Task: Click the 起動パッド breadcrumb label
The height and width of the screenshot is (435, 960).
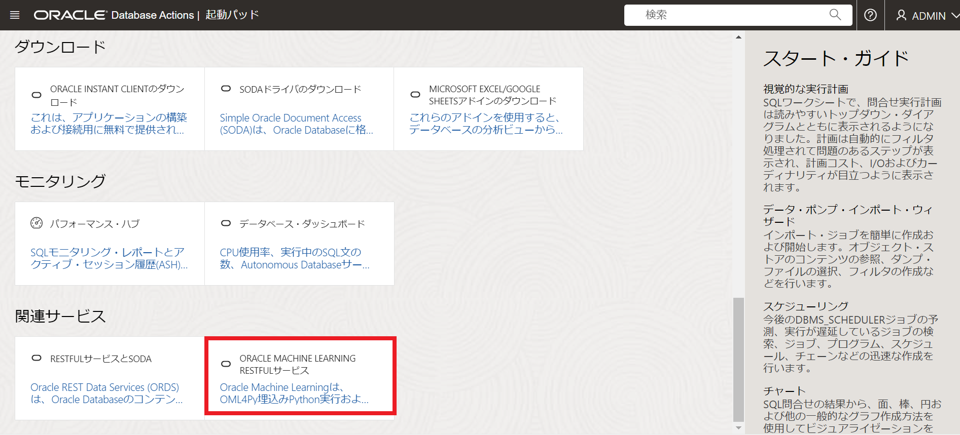Action: click(232, 15)
